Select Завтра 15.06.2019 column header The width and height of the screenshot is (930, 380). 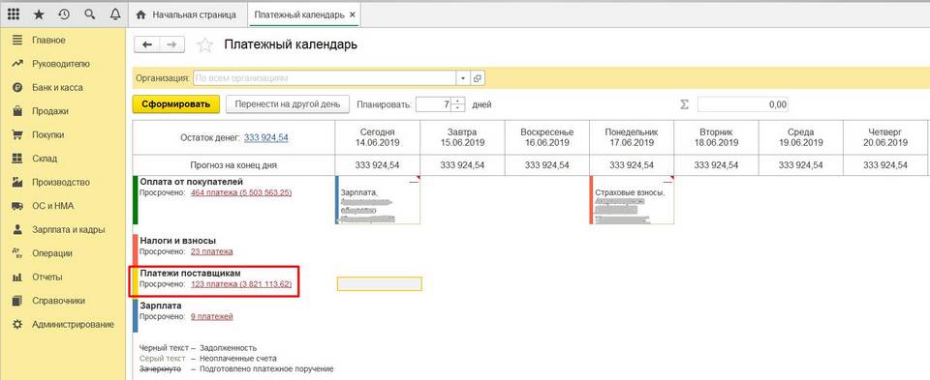pos(462,137)
